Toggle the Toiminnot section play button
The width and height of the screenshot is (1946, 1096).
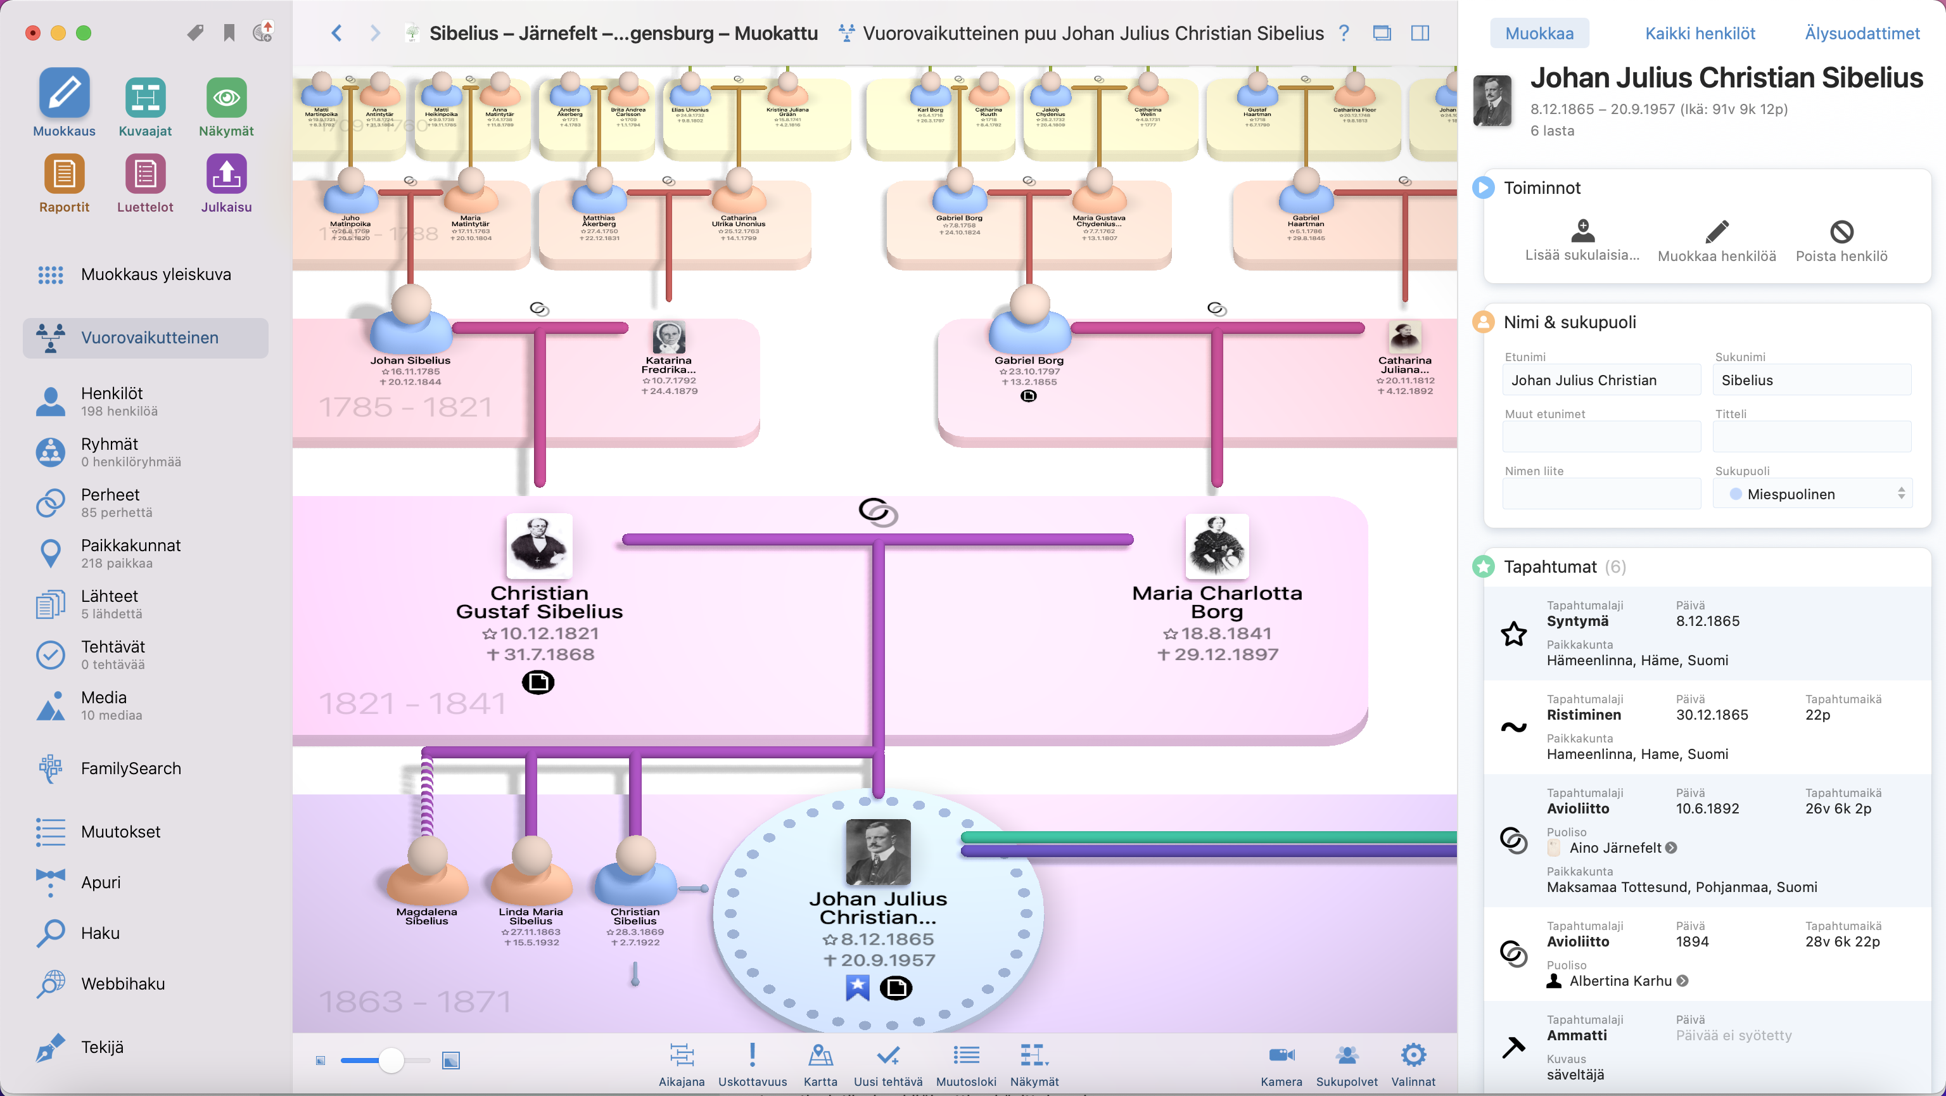tap(1483, 188)
